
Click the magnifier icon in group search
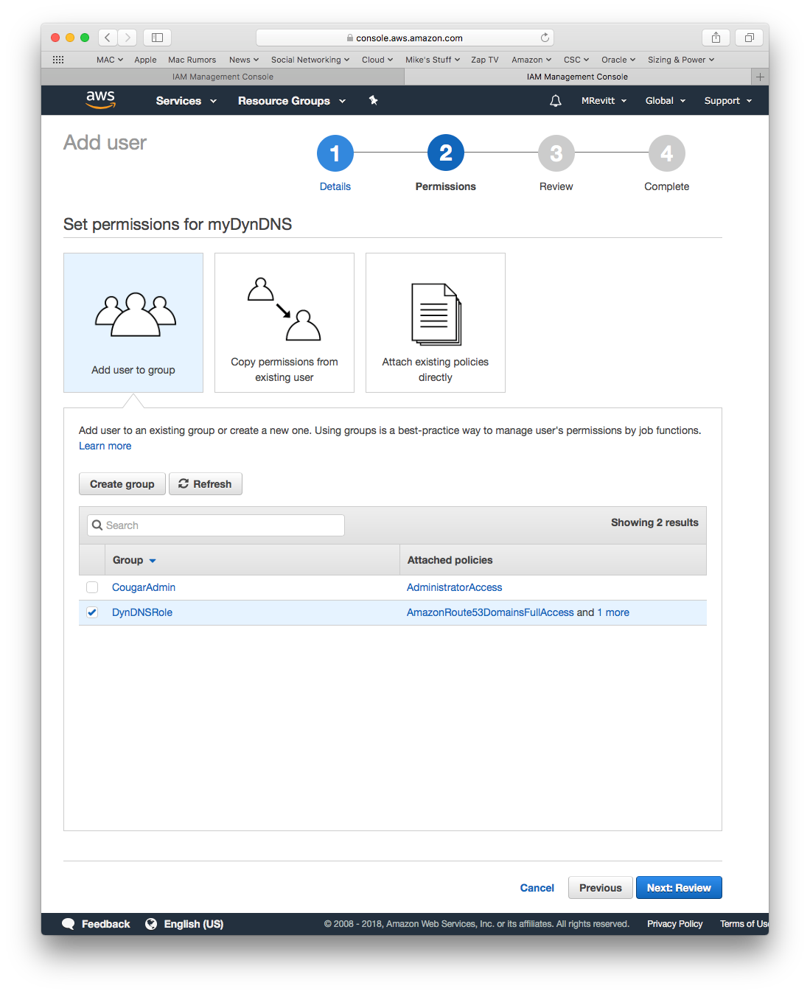coord(97,525)
